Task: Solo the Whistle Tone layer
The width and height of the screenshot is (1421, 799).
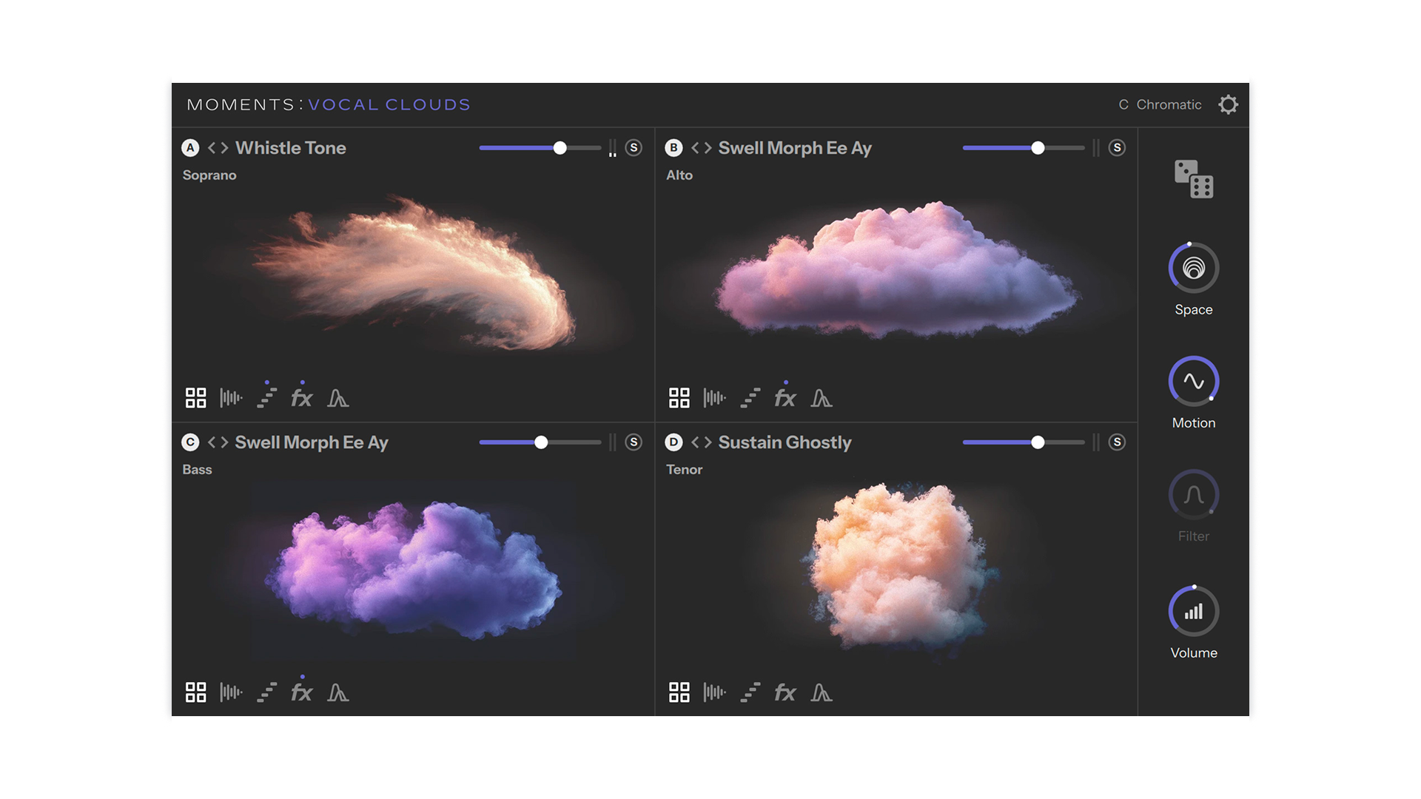Action: tap(634, 148)
